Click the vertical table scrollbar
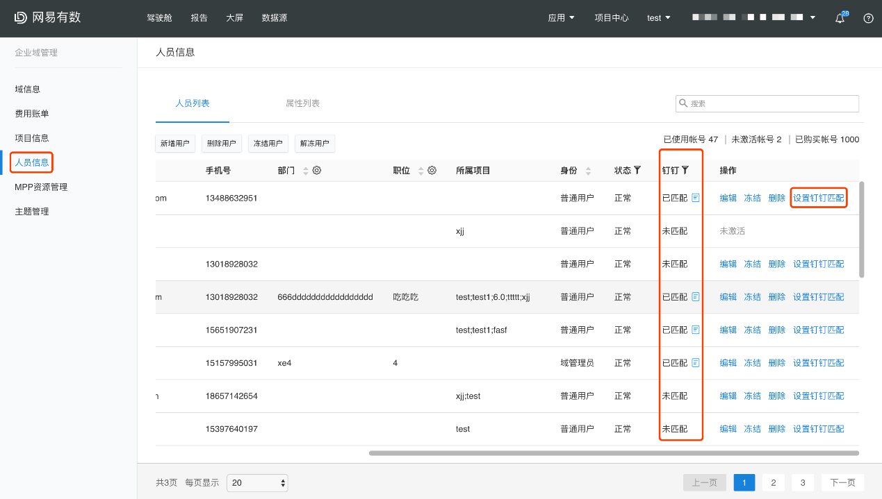 click(862, 229)
